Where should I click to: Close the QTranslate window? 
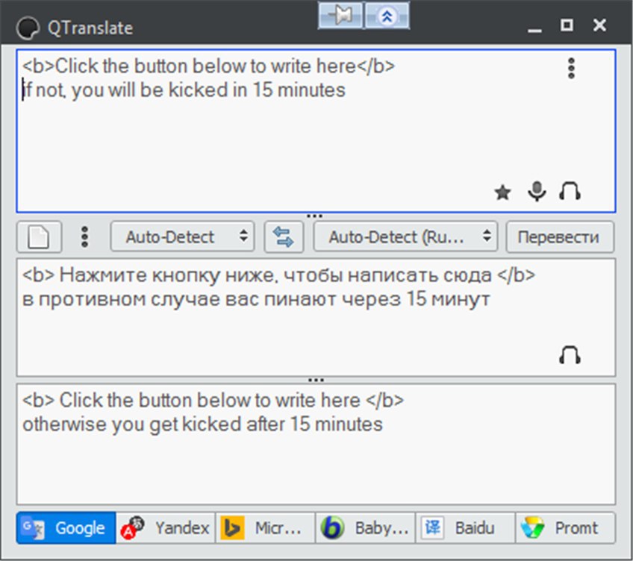(x=599, y=25)
